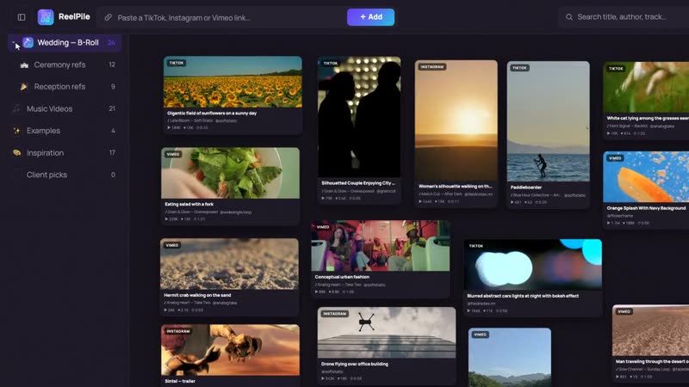
Task: Select the Inspiration collection
Action: [x=64, y=153]
